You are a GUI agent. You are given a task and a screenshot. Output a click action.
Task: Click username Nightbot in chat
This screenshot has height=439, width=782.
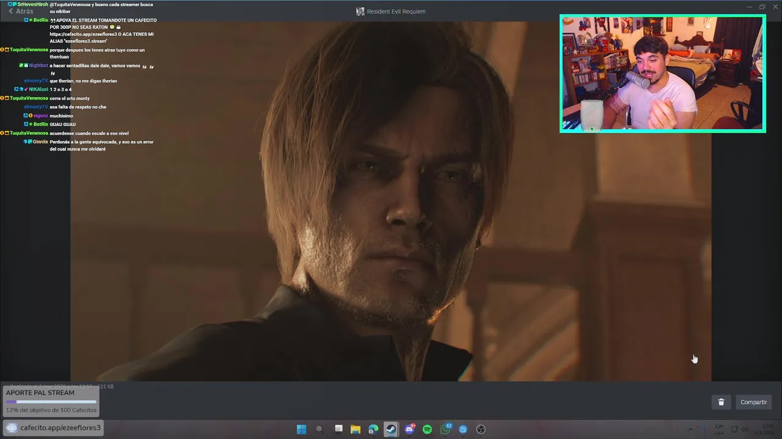pyautogui.click(x=38, y=65)
